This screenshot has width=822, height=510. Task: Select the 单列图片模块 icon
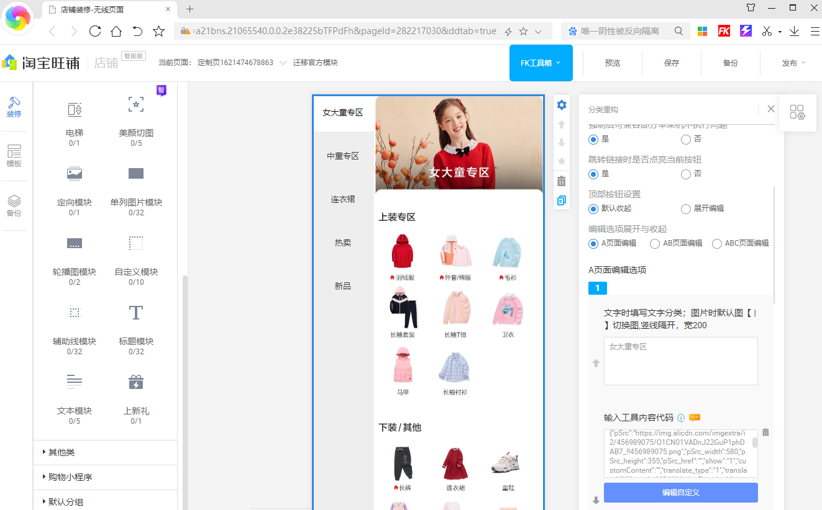point(136,174)
